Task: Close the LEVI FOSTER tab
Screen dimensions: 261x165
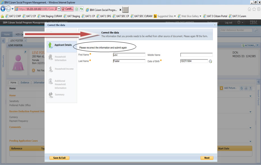Action: coord(25,41)
